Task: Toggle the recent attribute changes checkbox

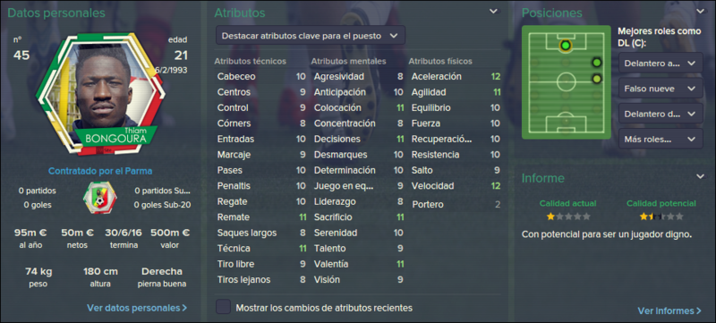Action: 223,307
